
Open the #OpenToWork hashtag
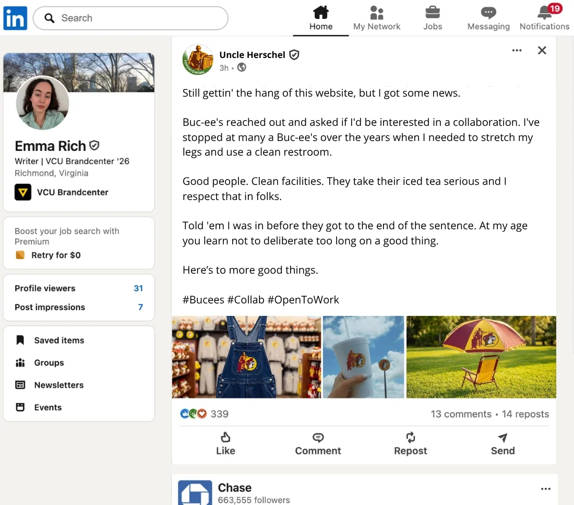coord(303,299)
